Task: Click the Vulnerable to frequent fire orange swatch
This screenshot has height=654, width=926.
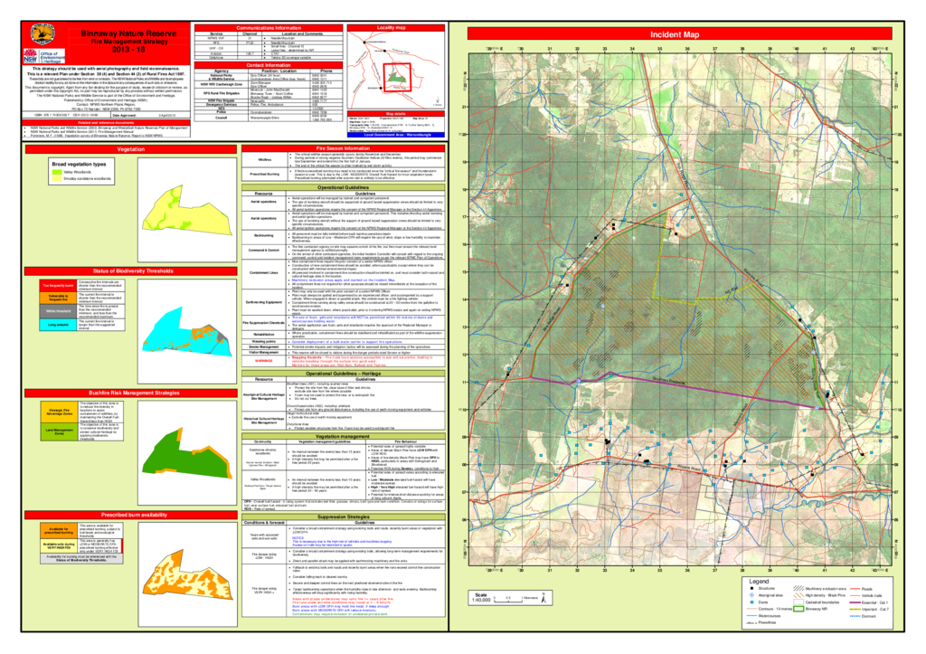Action: (58, 299)
